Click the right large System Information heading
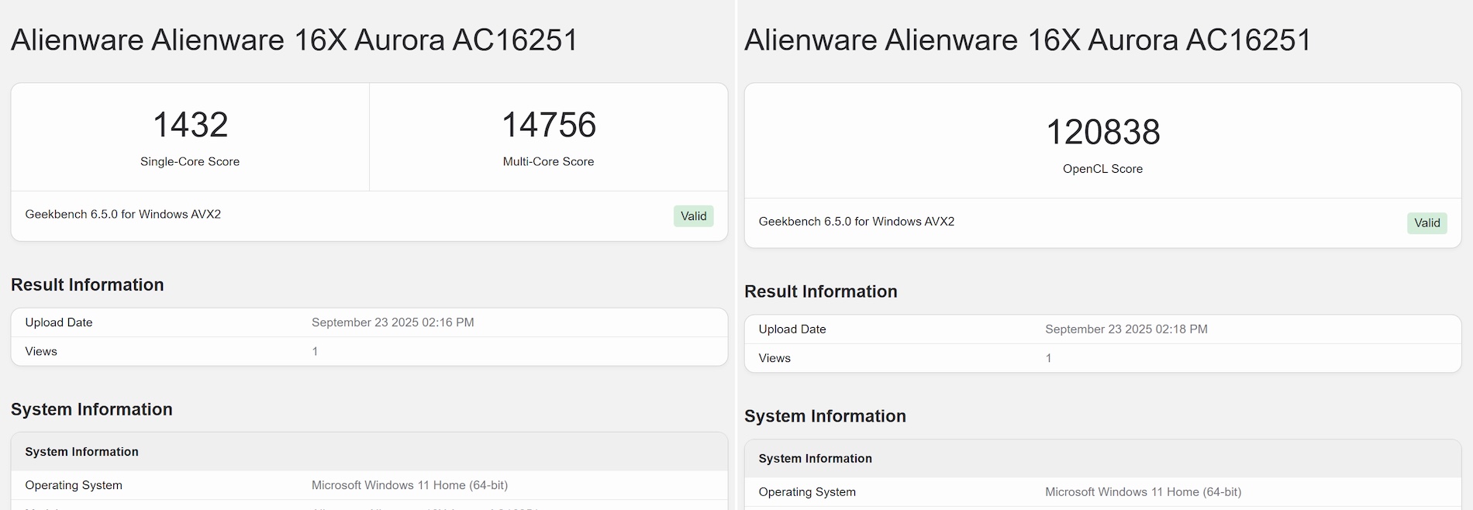1473x510 pixels. pos(825,416)
